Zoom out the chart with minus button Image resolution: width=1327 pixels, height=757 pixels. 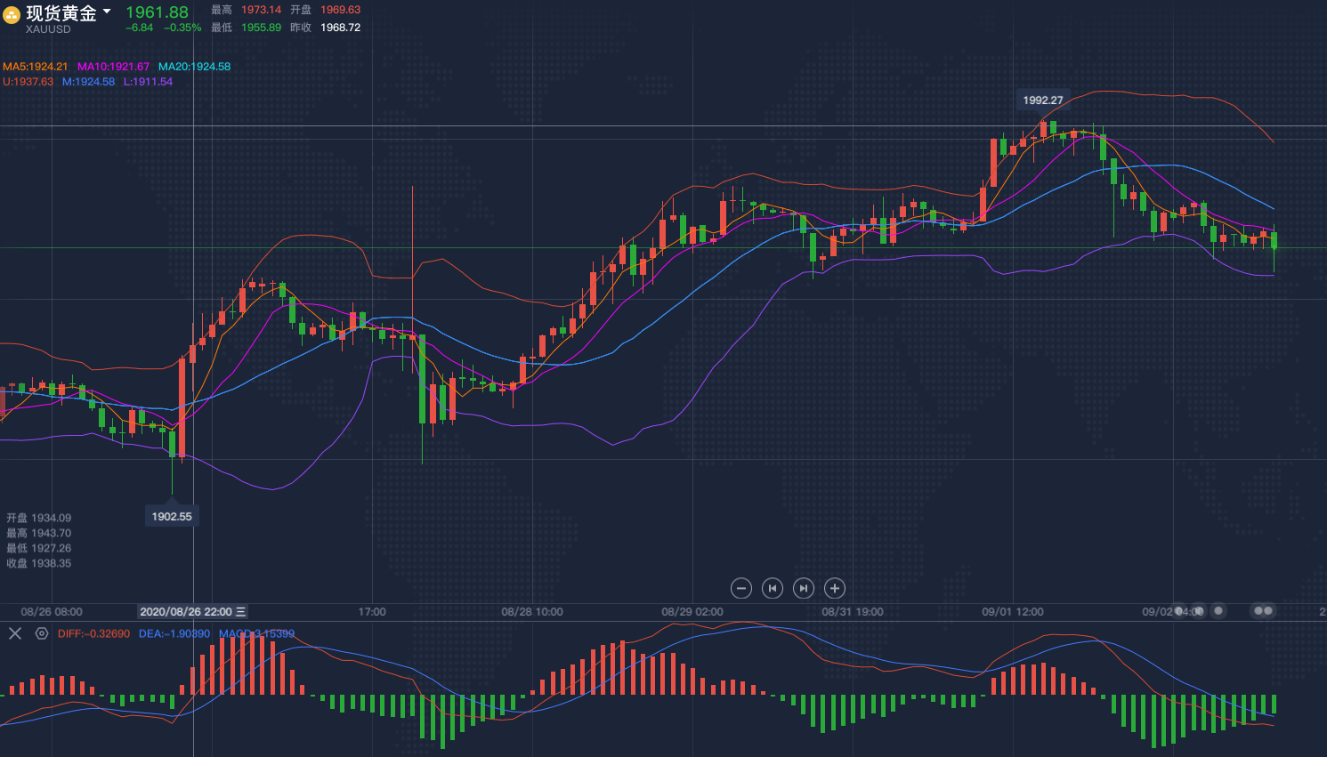741,588
